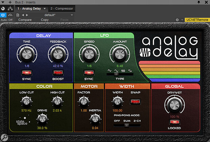The image size is (210, 142).
Task: Open the Analog Delay tab dropdown arrow
Action: (x=45, y=8)
